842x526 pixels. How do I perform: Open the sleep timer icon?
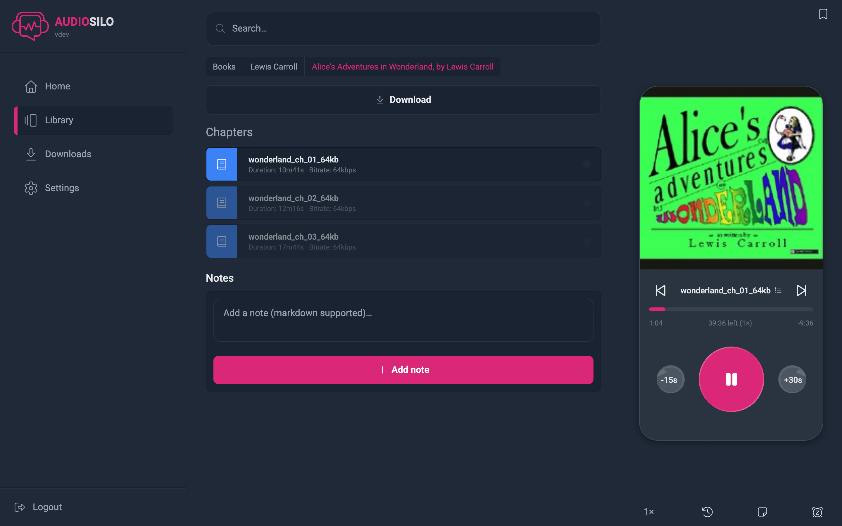817,512
